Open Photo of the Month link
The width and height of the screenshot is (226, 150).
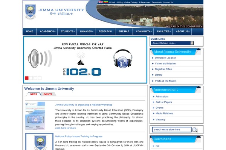(x=165, y=81)
